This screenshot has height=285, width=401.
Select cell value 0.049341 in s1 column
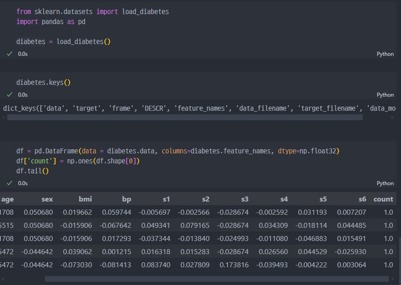pyautogui.click(x=156, y=226)
